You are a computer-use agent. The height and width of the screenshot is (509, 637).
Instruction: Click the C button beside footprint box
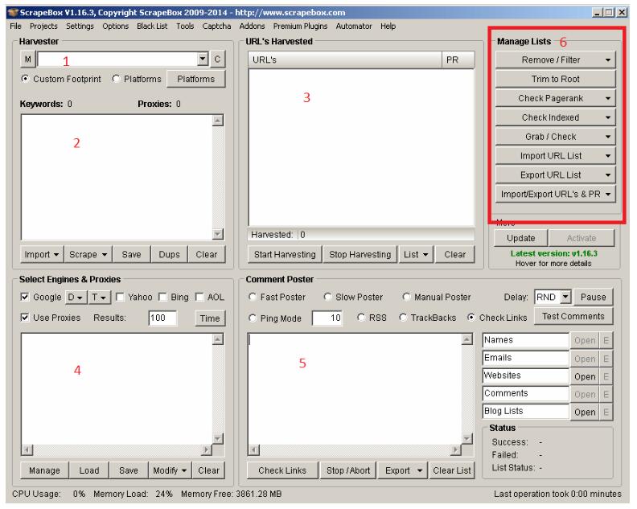pos(217,60)
